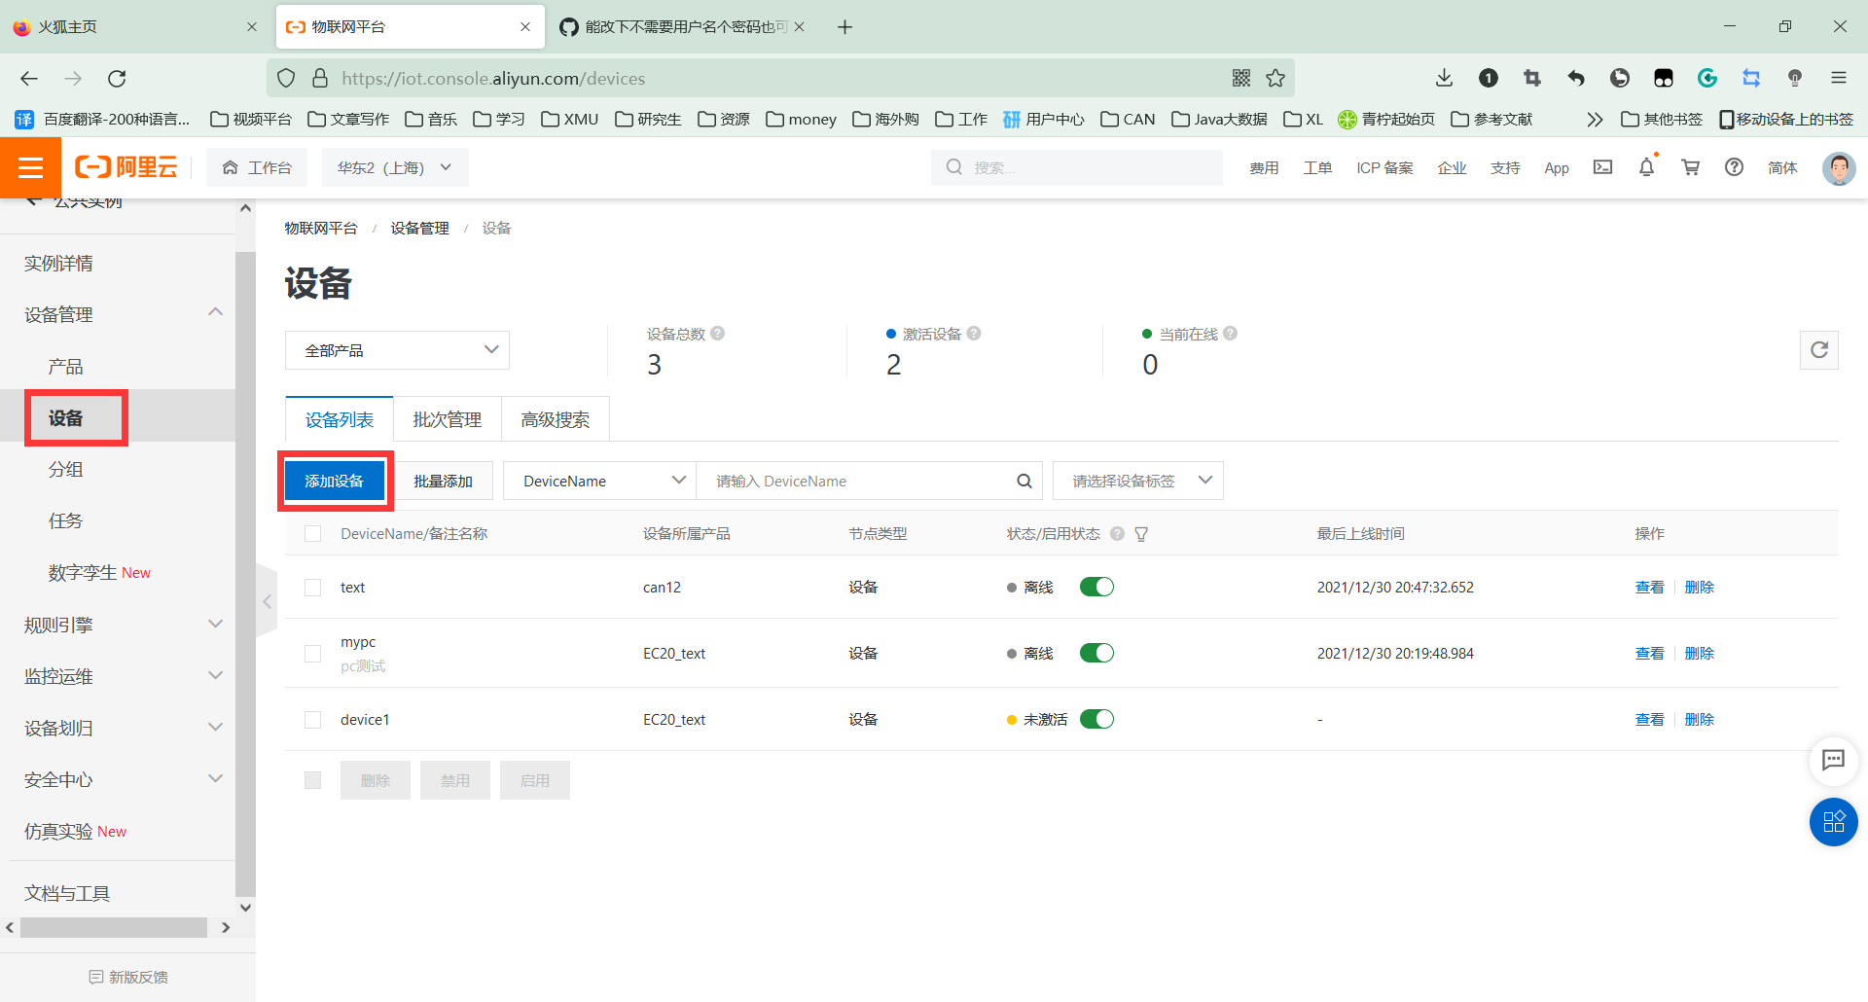Toggle enable switch for device1

pyautogui.click(x=1096, y=719)
